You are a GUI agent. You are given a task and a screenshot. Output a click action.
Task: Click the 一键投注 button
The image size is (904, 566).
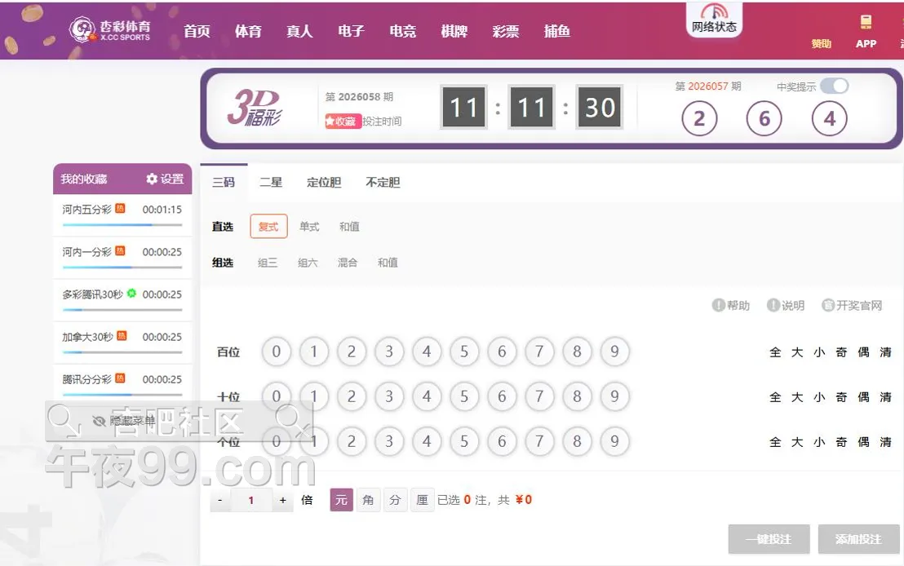click(769, 539)
